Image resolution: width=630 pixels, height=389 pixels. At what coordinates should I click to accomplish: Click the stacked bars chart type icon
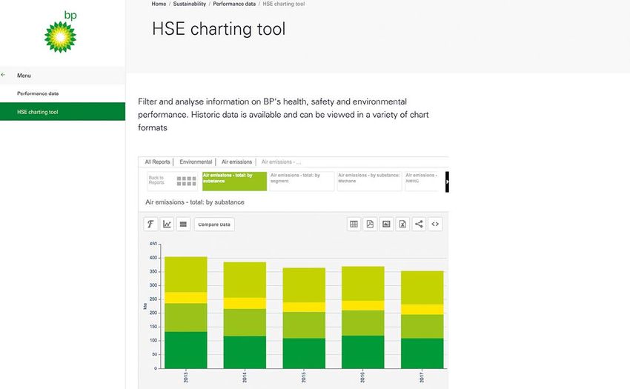(x=184, y=224)
